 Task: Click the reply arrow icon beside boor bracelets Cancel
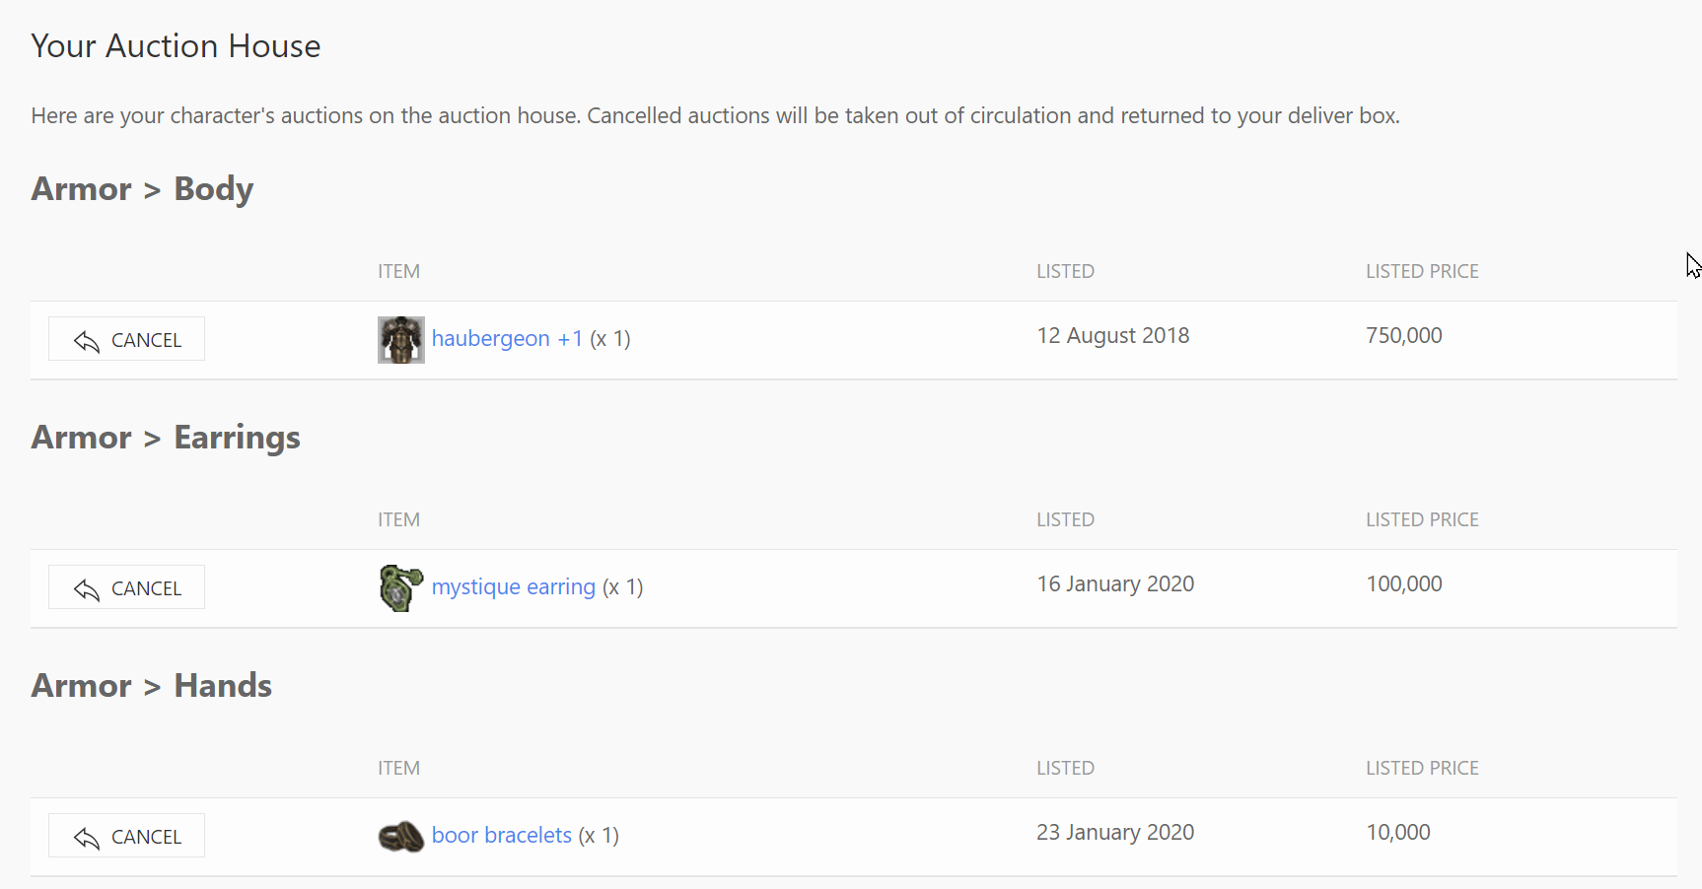tap(87, 838)
